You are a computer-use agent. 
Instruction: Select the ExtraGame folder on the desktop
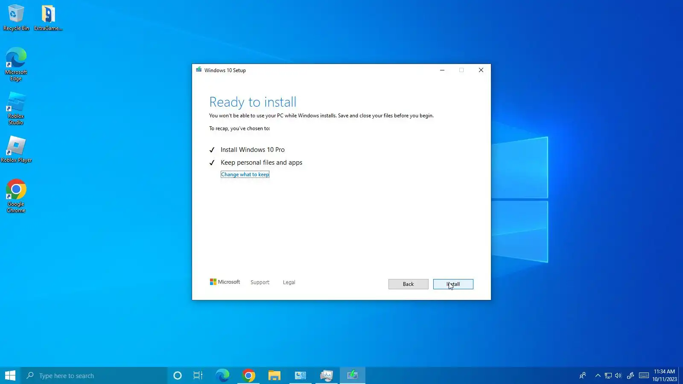click(48, 17)
